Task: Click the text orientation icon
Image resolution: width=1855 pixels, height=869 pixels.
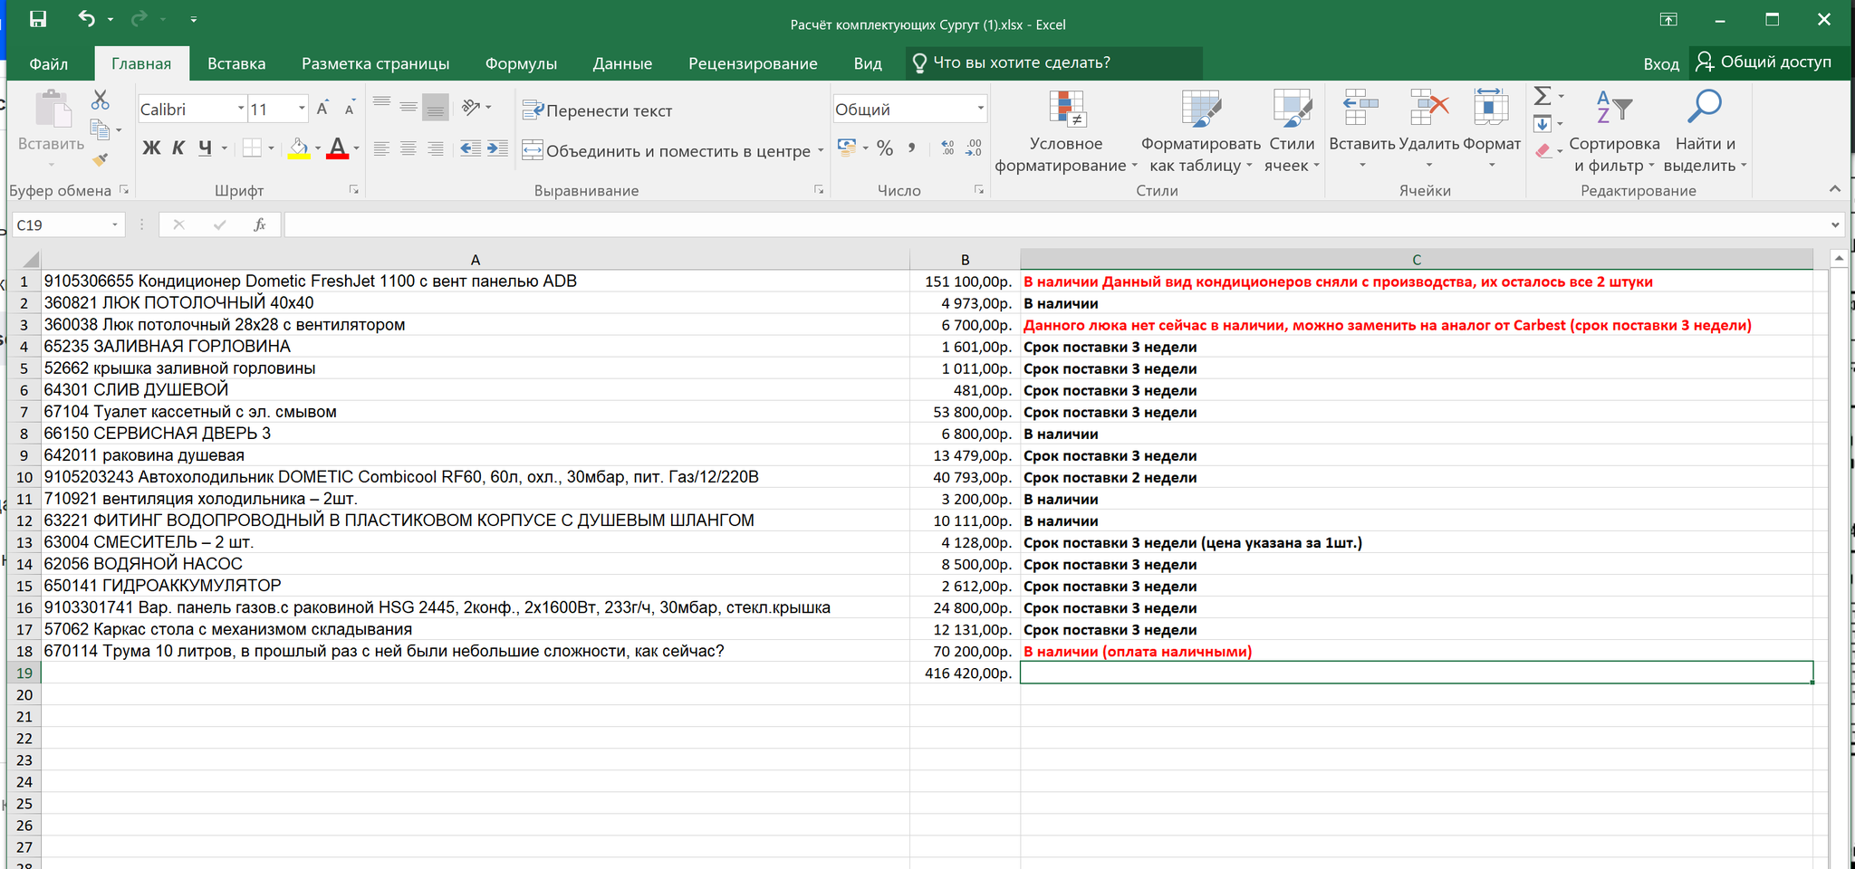Action: (x=471, y=108)
